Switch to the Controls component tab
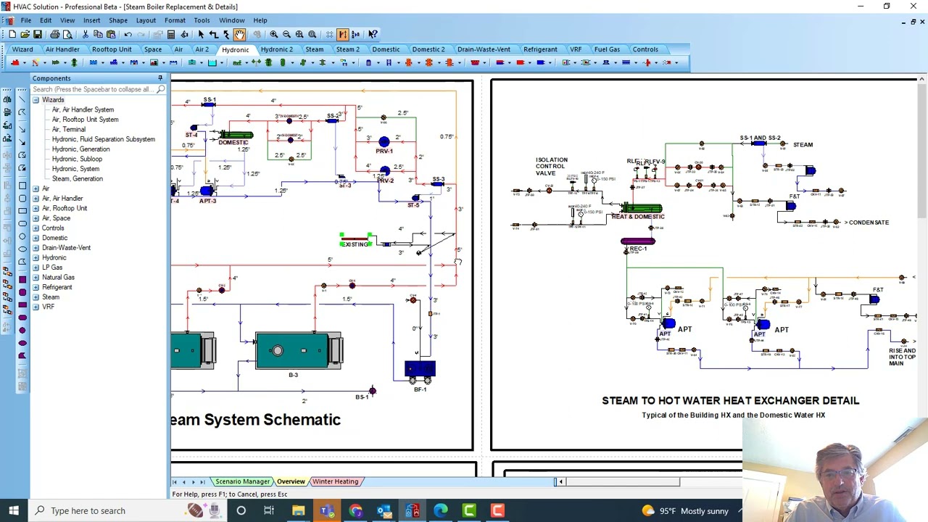The image size is (928, 522). (x=645, y=49)
